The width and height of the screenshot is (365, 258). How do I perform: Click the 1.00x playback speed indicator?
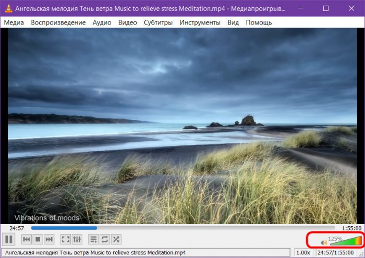pyautogui.click(x=303, y=253)
